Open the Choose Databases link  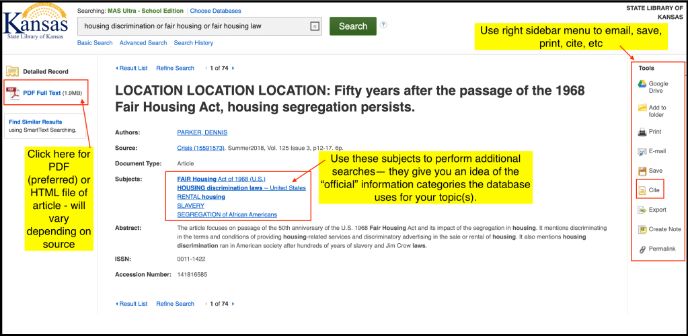215,11
